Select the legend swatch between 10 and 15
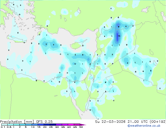 tap(35, 125)
